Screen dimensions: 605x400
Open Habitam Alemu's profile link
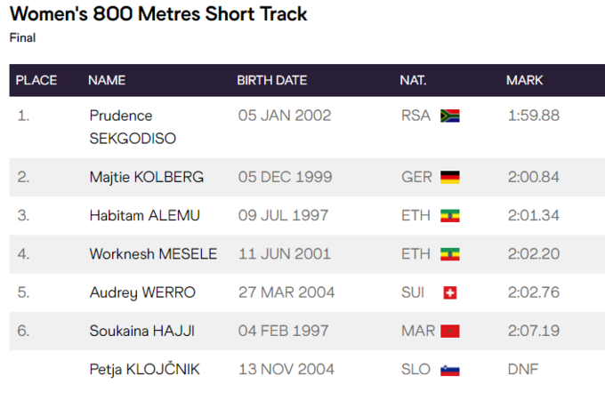tap(144, 215)
